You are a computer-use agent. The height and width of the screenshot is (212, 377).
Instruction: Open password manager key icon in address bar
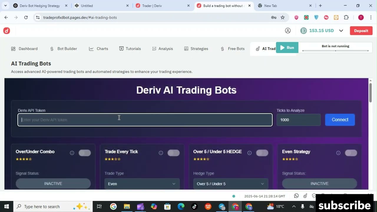[x=274, y=17]
